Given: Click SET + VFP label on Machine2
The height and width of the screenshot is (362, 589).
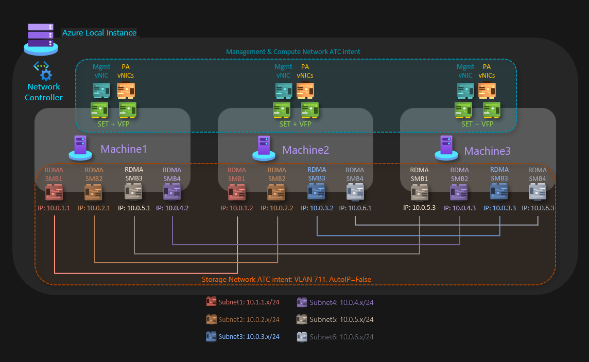Looking at the screenshot, I should (x=295, y=124).
